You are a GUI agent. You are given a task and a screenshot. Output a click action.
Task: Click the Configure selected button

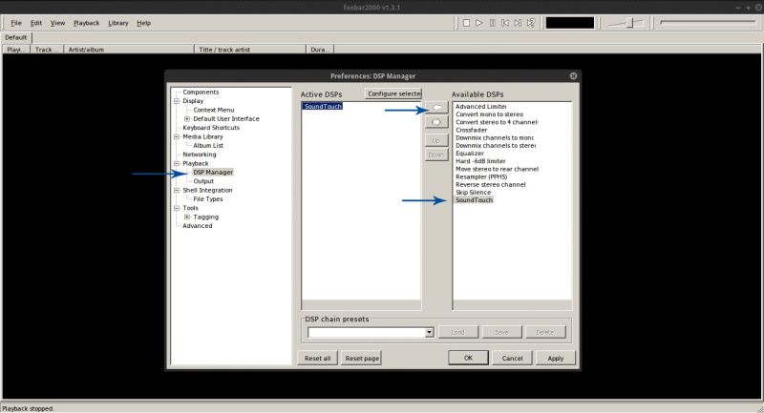(393, 93)
